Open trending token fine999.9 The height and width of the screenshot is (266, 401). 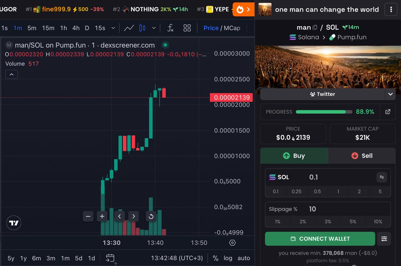[65, 9]
